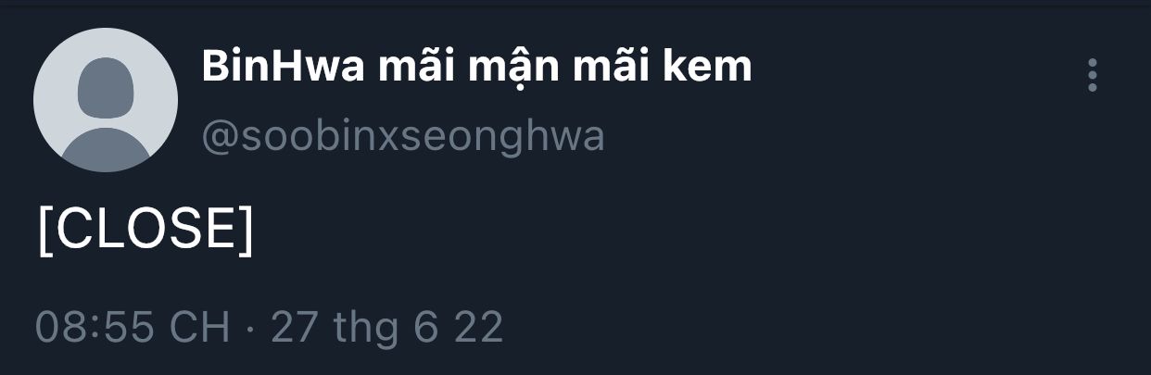
Task: Click the date 27 thg 6 22
Action: click(x=387, y=327)
